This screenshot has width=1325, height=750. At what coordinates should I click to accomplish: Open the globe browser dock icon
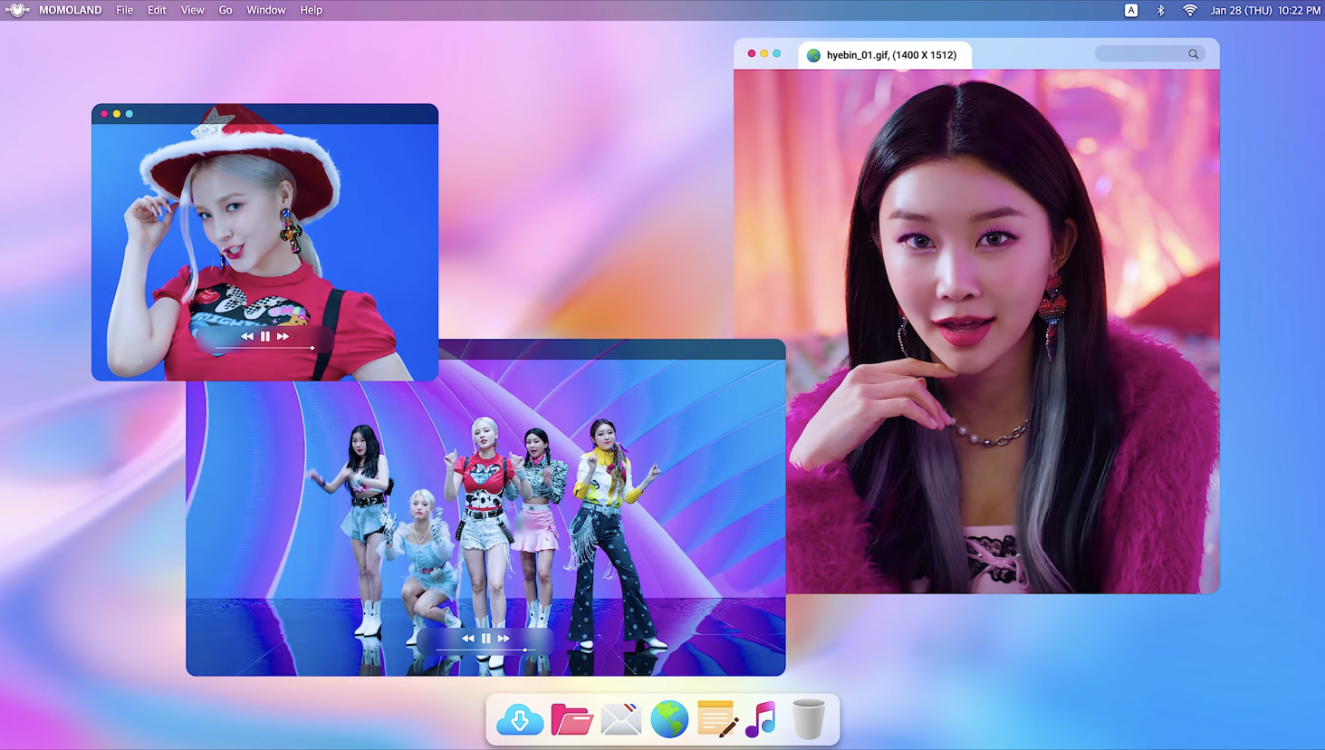click(669, 720)
